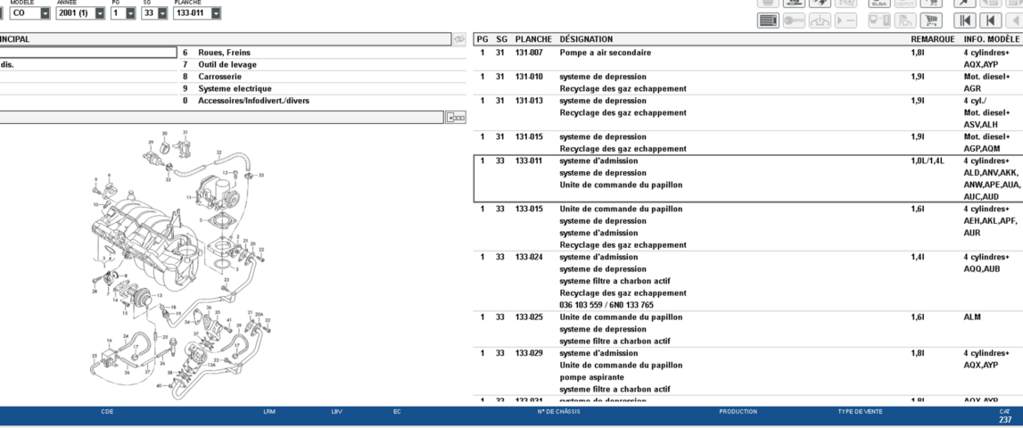The image size is (1023, 428).
Task: Select plate row 133-025
Action: tap(747, 329)
